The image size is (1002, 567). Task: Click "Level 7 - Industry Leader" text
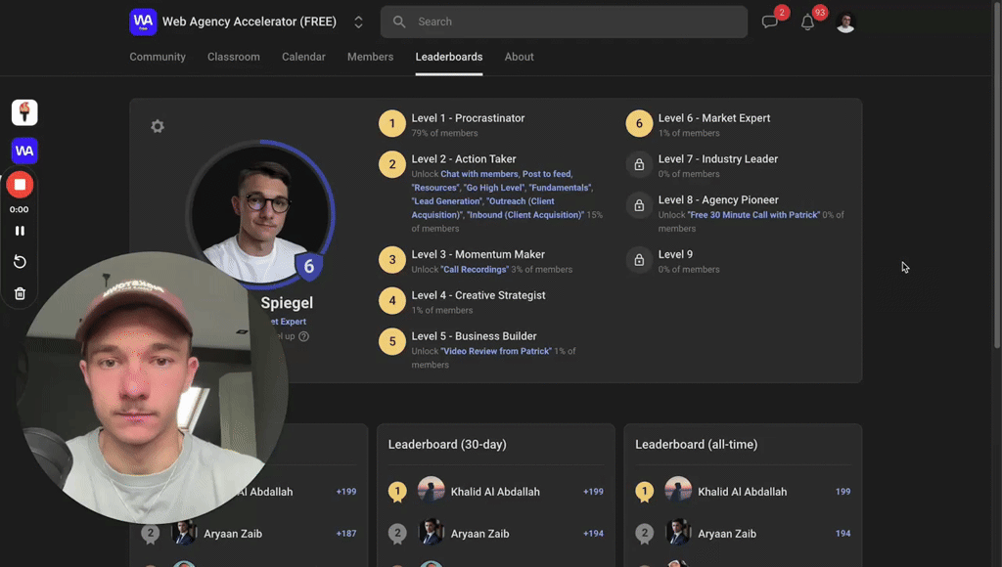pyautogui.click(x=717, y=159)
